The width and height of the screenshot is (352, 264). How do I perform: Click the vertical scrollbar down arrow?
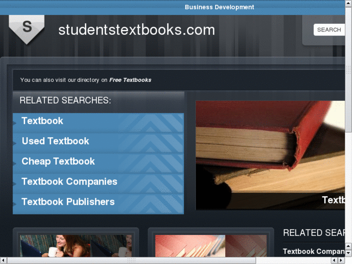pos(349,253)
